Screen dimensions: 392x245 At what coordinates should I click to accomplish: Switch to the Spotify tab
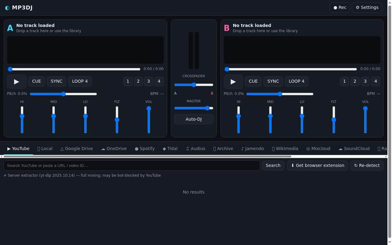(x=145, y=149)
